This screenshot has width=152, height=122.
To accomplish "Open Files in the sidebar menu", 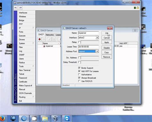I will [x=21, y=47].
